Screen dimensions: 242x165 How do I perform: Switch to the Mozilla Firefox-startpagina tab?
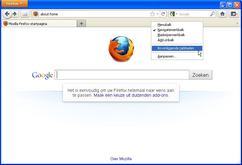(39, 23)
